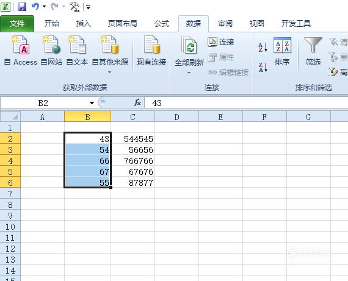Select column D header
This screenshot has height=281, width=348.
point(176,117)
